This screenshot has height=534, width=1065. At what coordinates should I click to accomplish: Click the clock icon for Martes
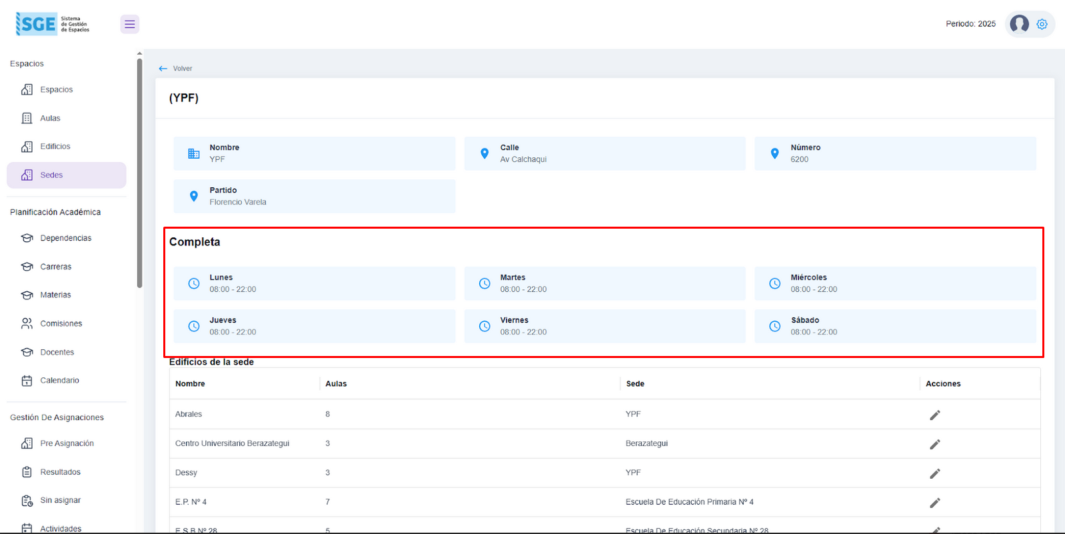485,283
